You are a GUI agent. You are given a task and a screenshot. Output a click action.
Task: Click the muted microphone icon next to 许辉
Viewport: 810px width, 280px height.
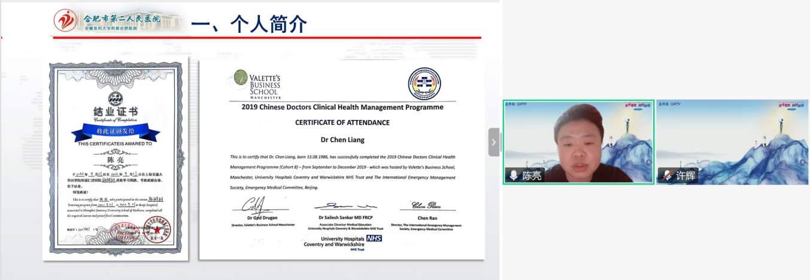coord(667,176)
